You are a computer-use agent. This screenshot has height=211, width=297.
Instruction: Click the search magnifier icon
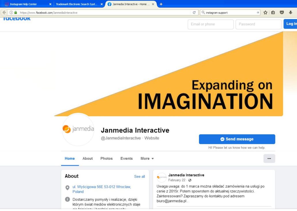[203, 12]
